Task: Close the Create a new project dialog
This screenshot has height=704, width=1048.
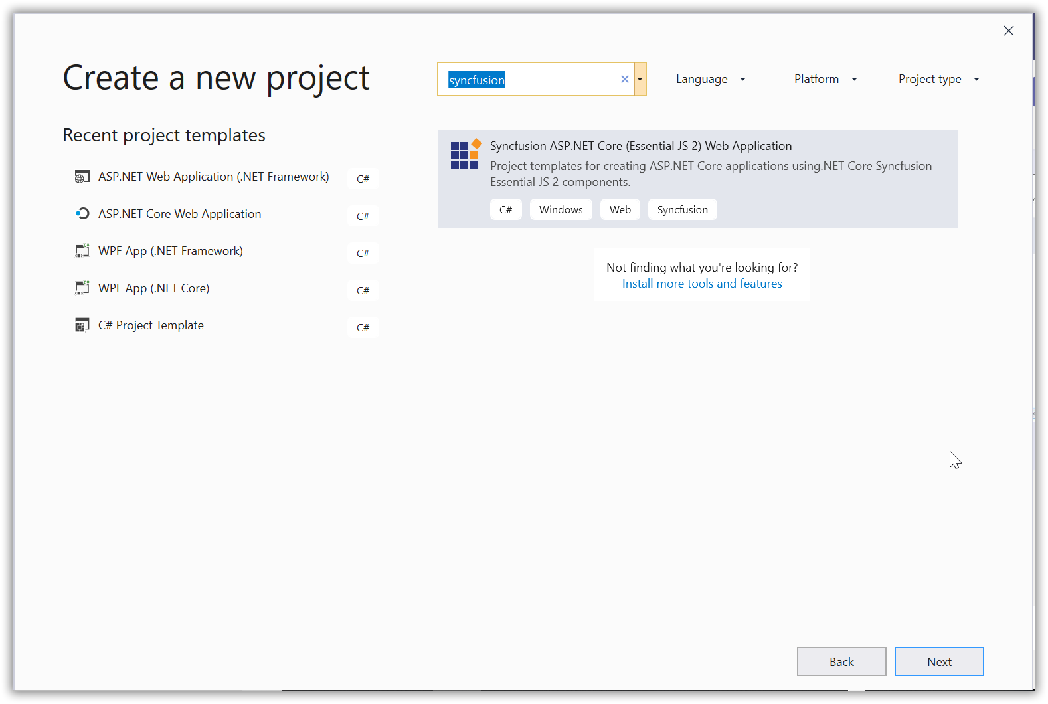Action: tap(1009, 31)
